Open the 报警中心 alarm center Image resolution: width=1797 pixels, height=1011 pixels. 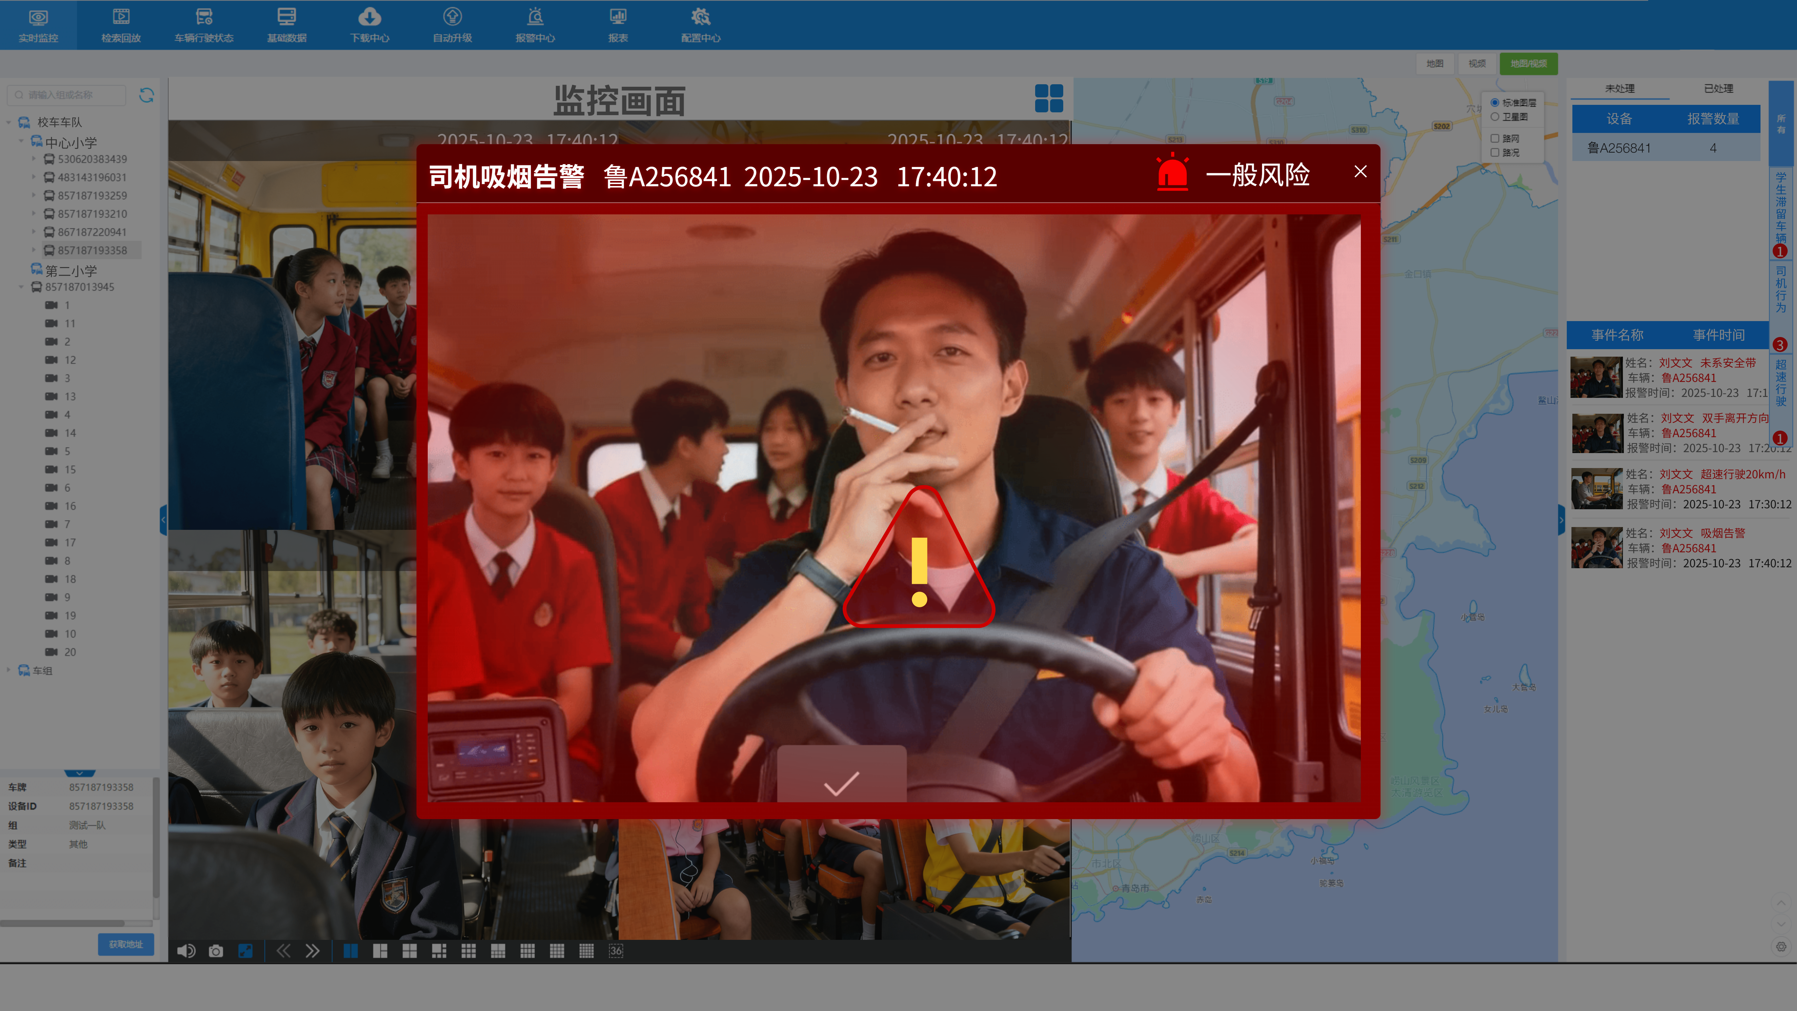click(535, 25)
